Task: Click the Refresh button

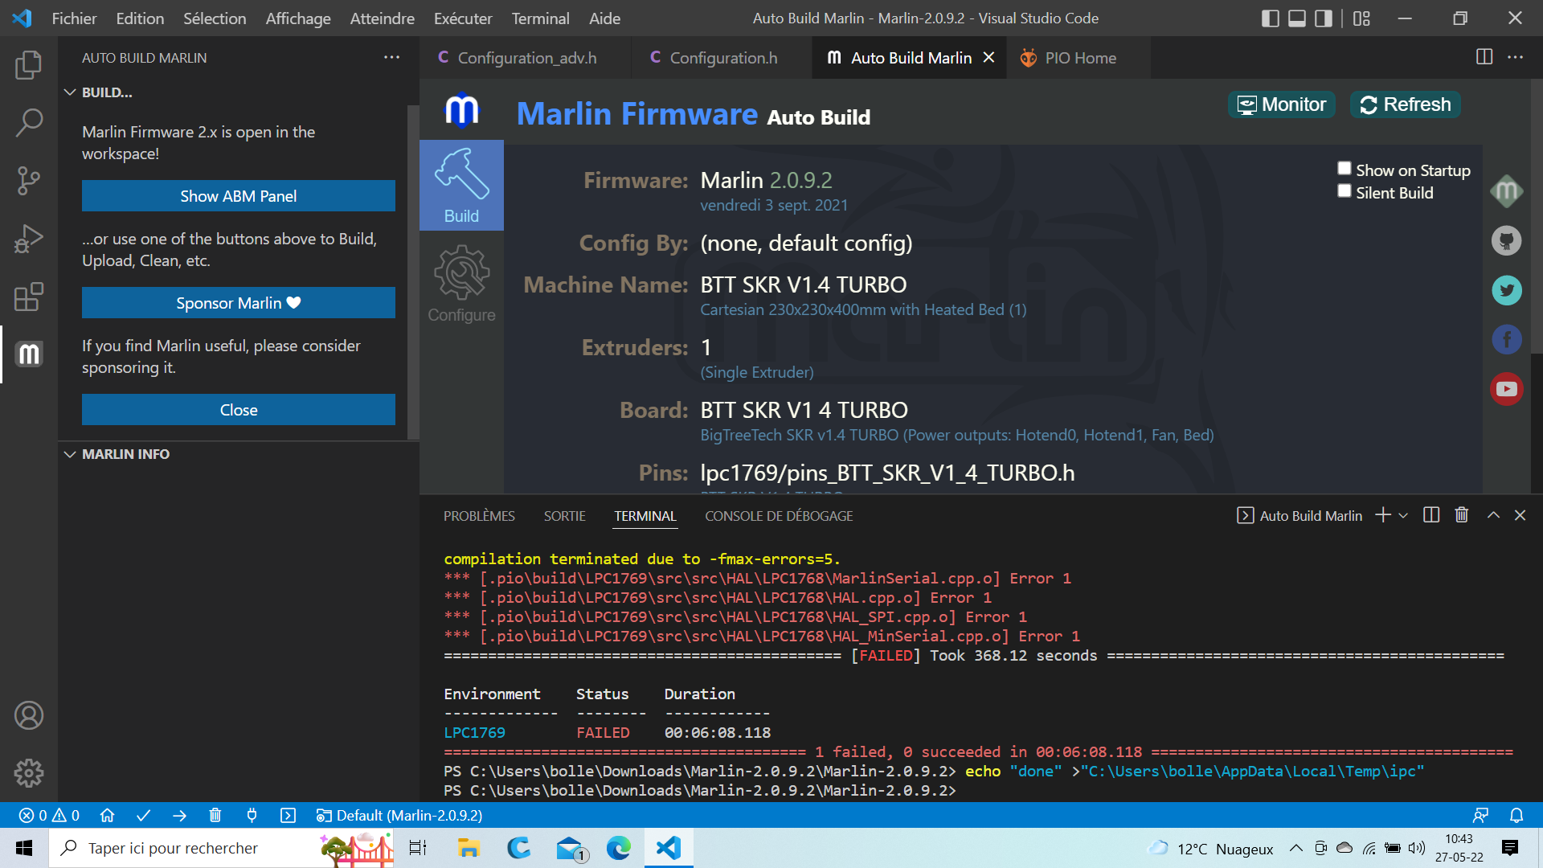Action: pyautogui.click(x=1405, y=104)
